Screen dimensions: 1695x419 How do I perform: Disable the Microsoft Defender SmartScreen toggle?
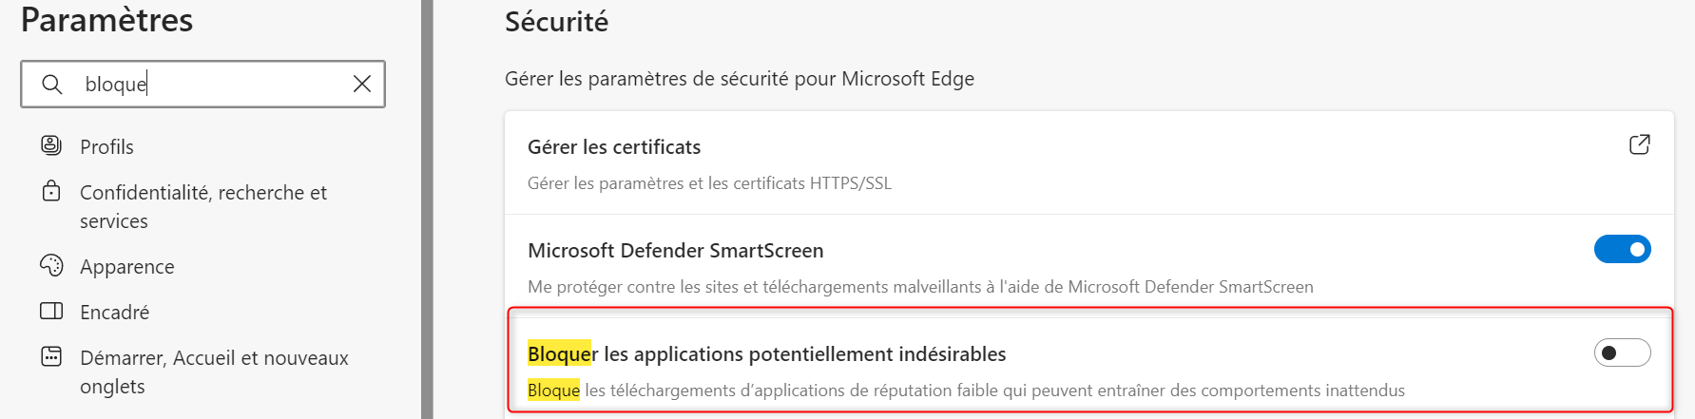1622,249
